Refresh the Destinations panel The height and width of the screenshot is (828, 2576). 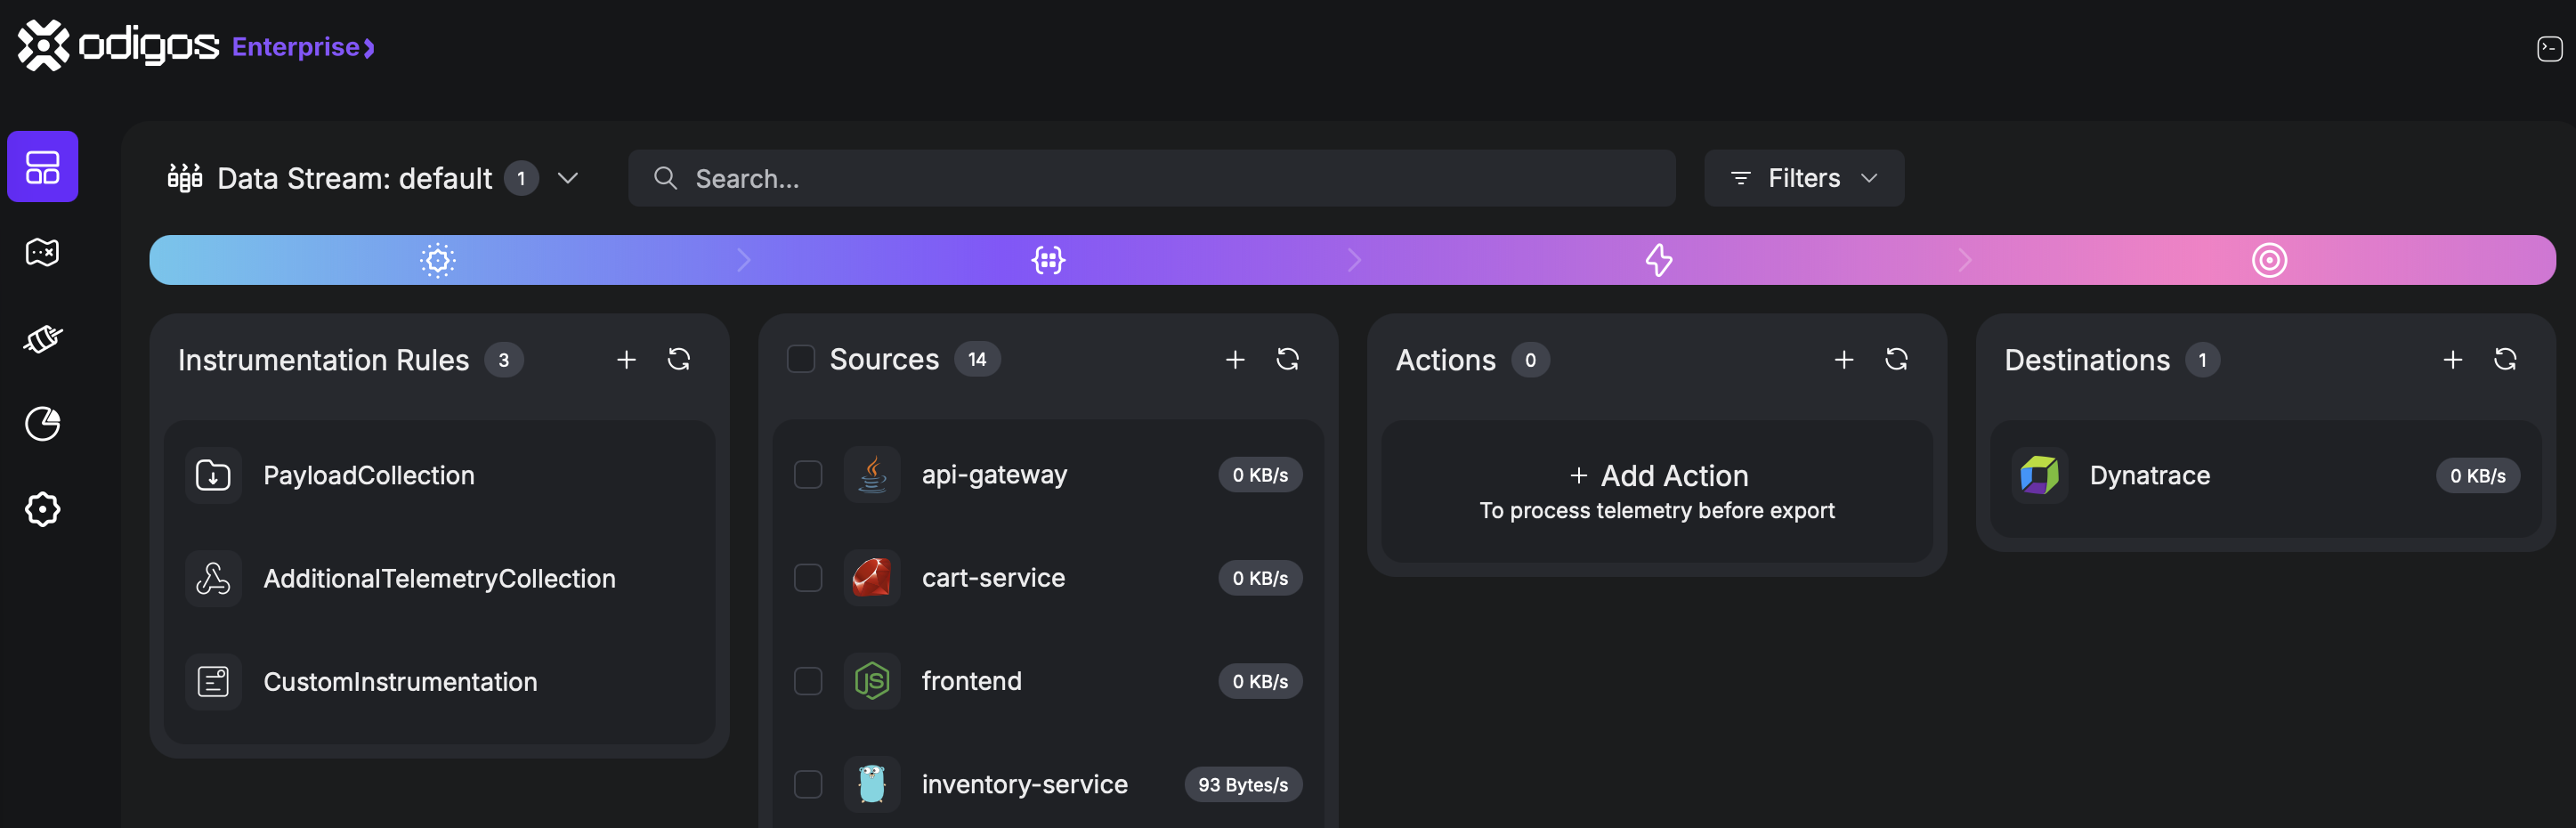click(2506, 360)
